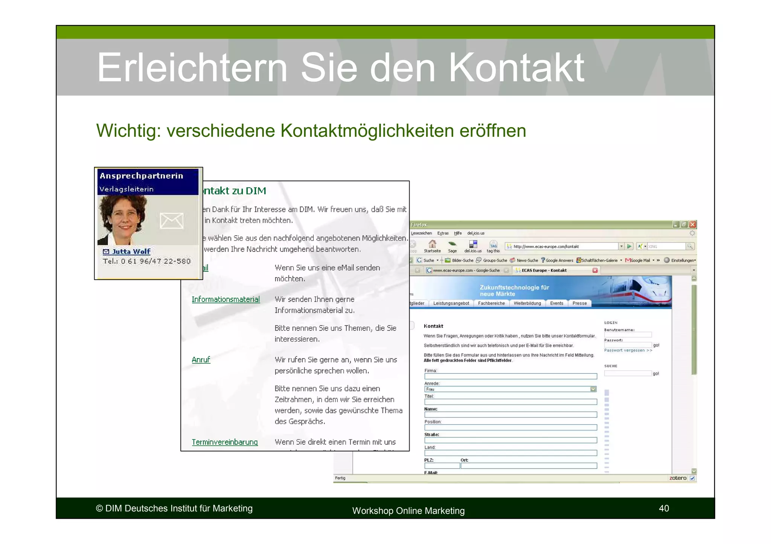
Task: Click the Firefox activity throbber icon
Action: pyautogui.click(x=692, y=233)
